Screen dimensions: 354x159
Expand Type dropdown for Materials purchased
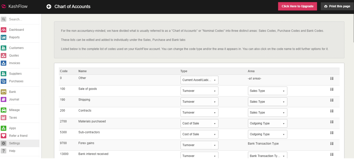point(199,123)
